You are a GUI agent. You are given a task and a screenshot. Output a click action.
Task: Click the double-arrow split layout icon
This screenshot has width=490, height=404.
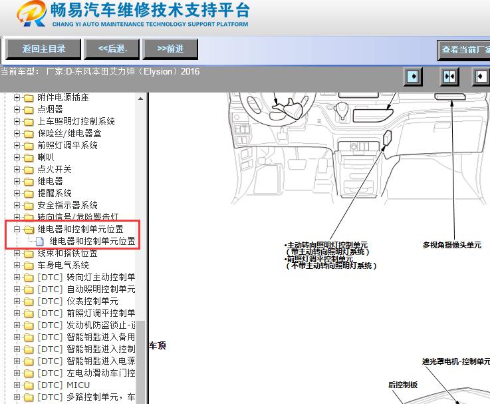click(449, 77)
